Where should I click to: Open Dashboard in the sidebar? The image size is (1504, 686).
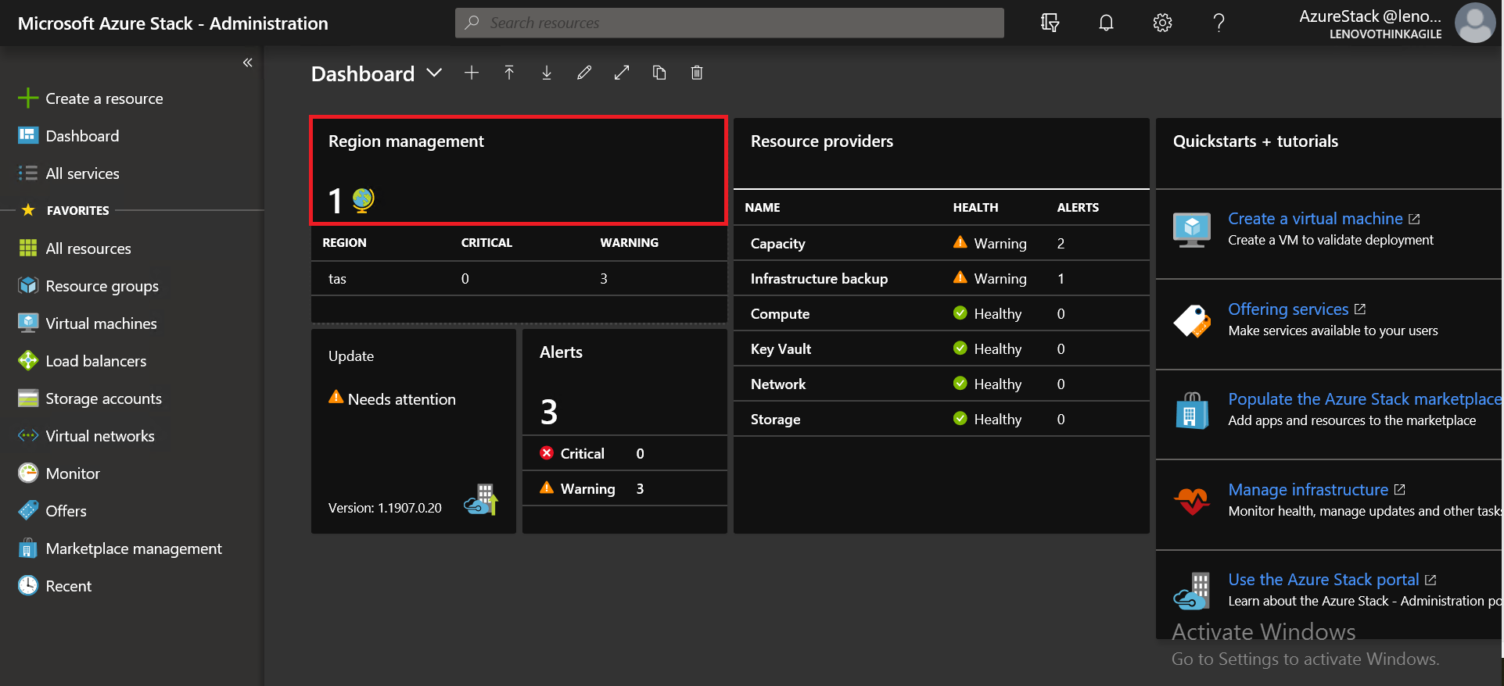tap(82, 136)
